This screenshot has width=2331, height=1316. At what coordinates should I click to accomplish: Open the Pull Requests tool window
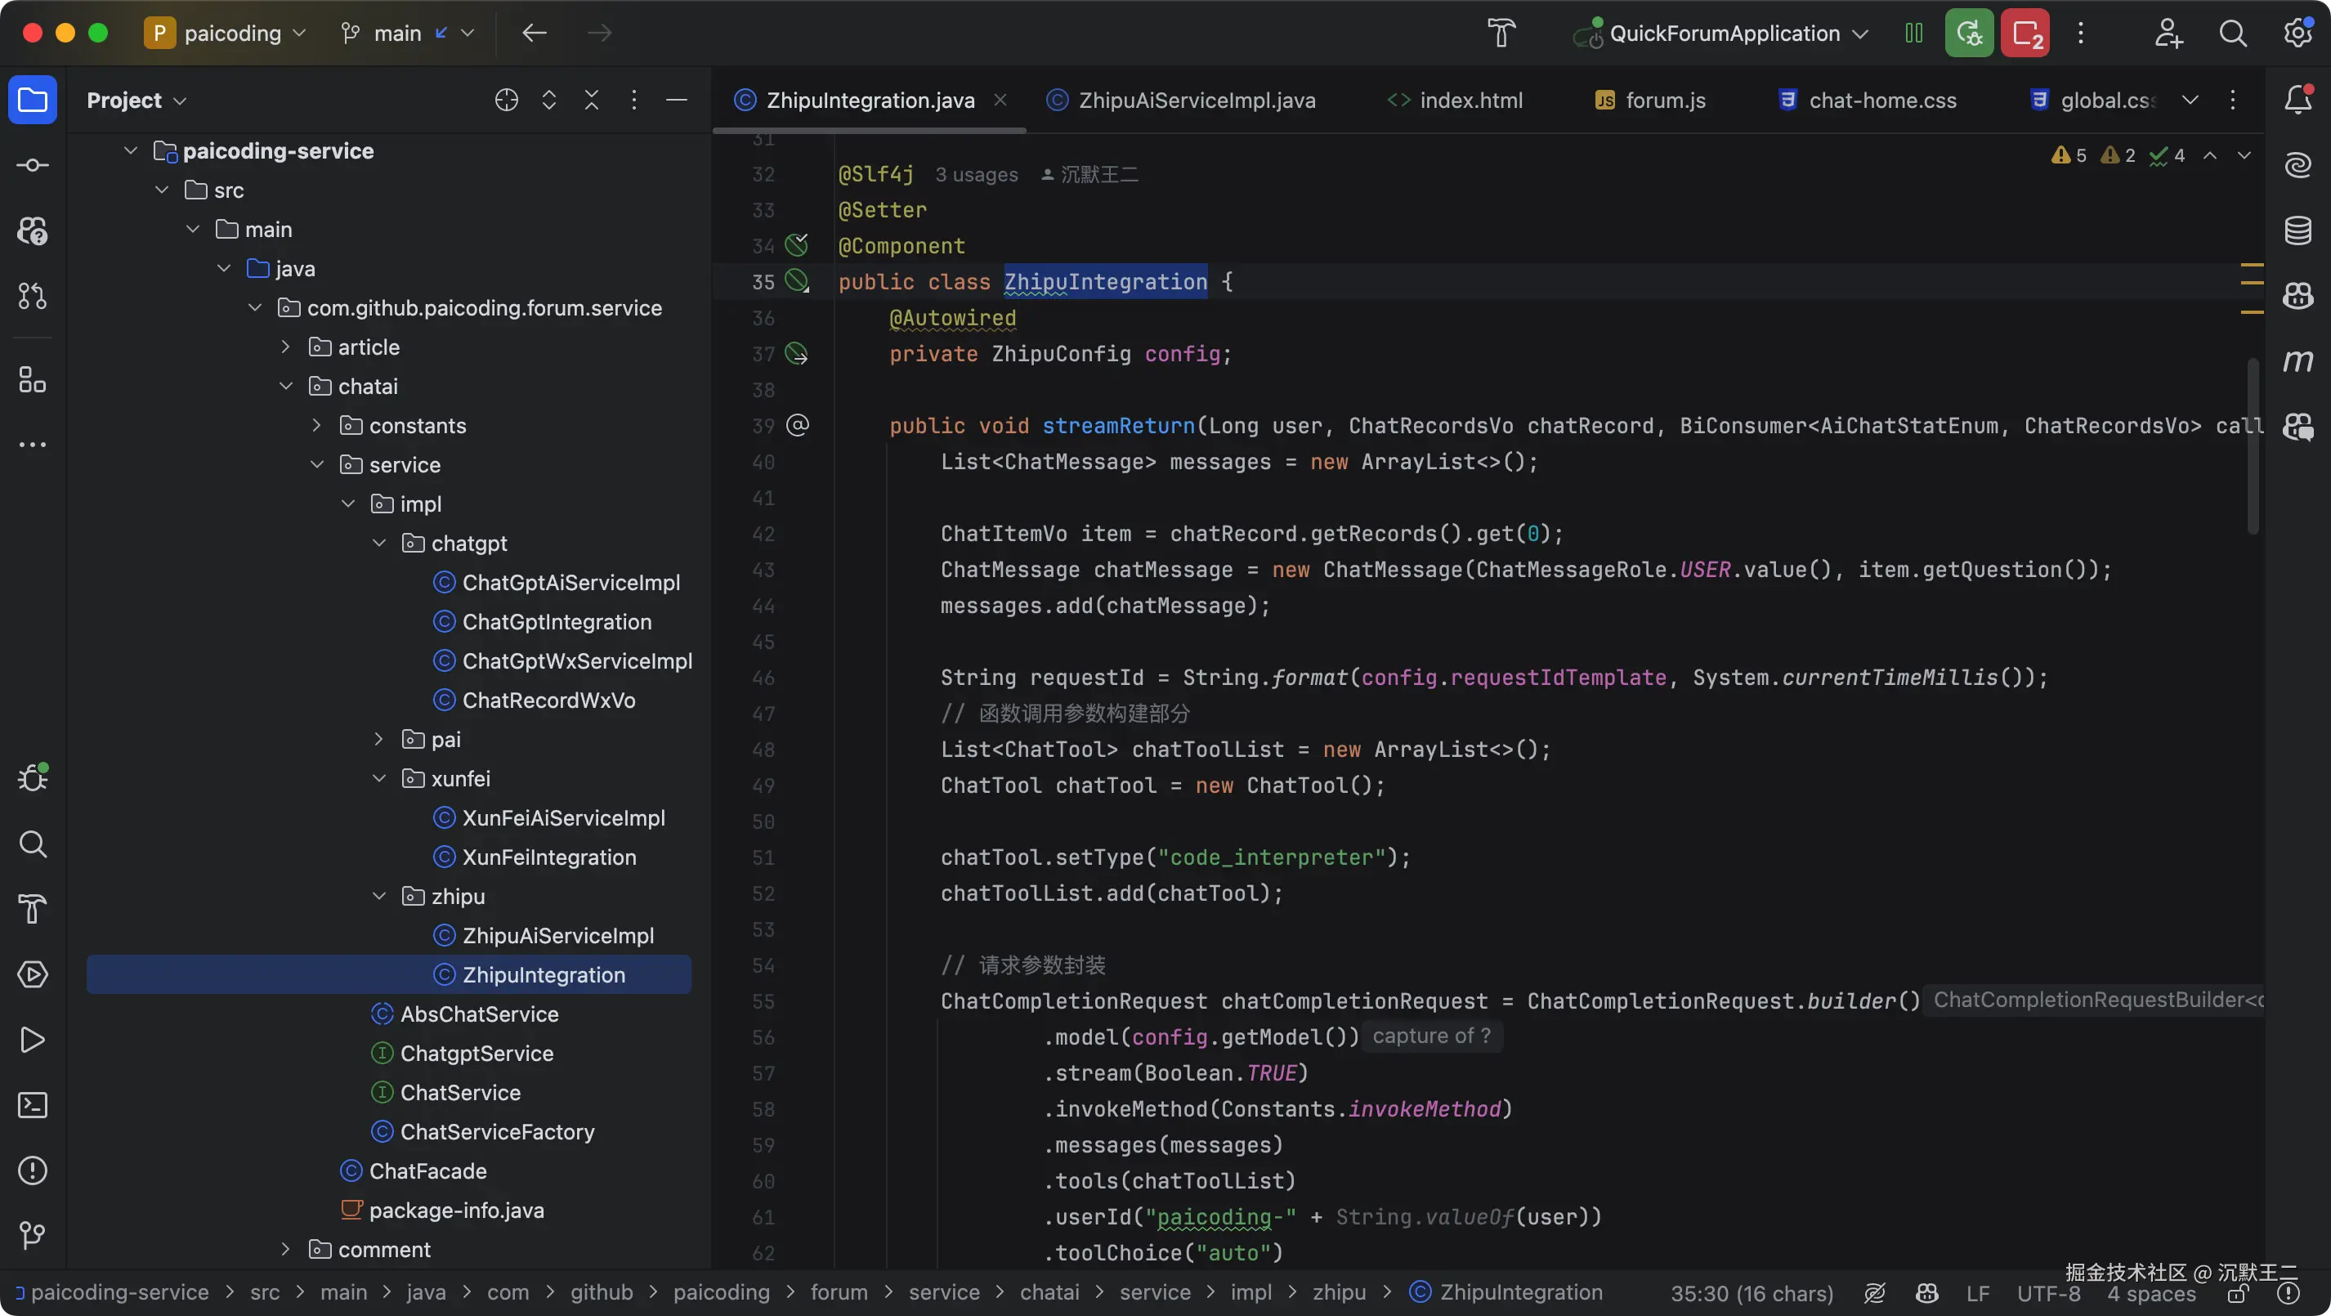pos(33,296)
